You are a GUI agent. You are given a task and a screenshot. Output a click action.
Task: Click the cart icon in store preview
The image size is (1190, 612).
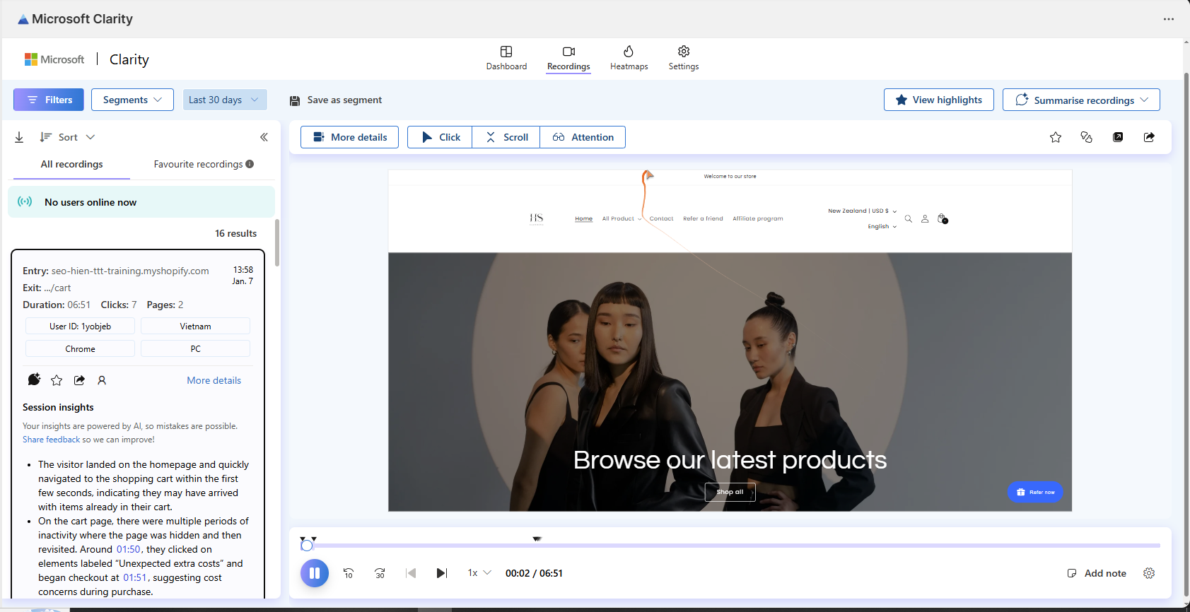[942, 219]
